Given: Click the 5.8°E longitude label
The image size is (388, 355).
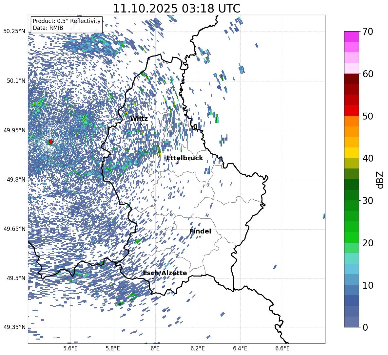Looking at the screenshot, I should pos(113,348).
